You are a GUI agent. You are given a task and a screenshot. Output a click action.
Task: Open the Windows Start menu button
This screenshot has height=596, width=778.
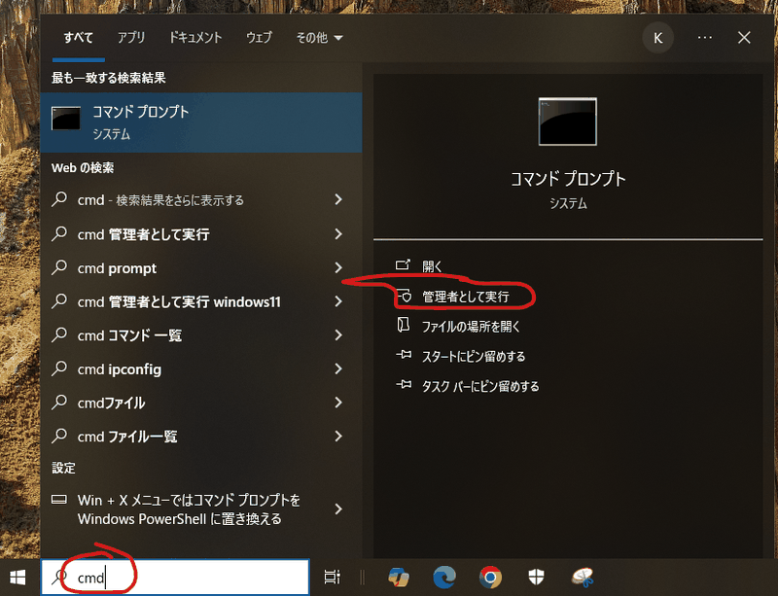[x=18, y=578]
